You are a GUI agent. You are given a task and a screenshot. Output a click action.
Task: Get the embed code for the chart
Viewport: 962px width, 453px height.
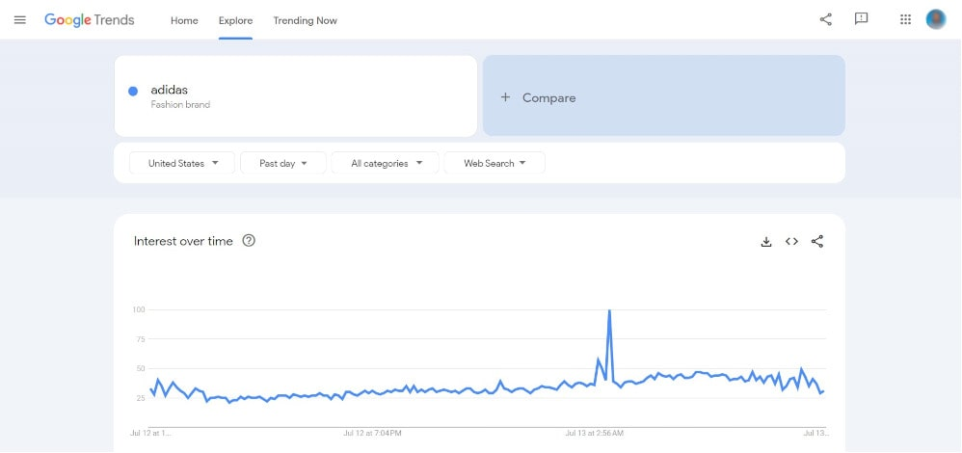[x=791, y=242]
